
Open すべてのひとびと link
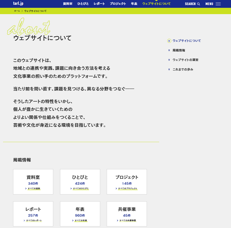[x=81, y=188]
